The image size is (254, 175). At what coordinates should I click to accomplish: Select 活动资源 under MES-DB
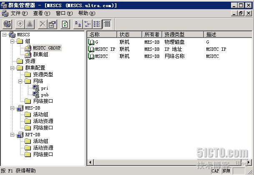click(43, 121)
